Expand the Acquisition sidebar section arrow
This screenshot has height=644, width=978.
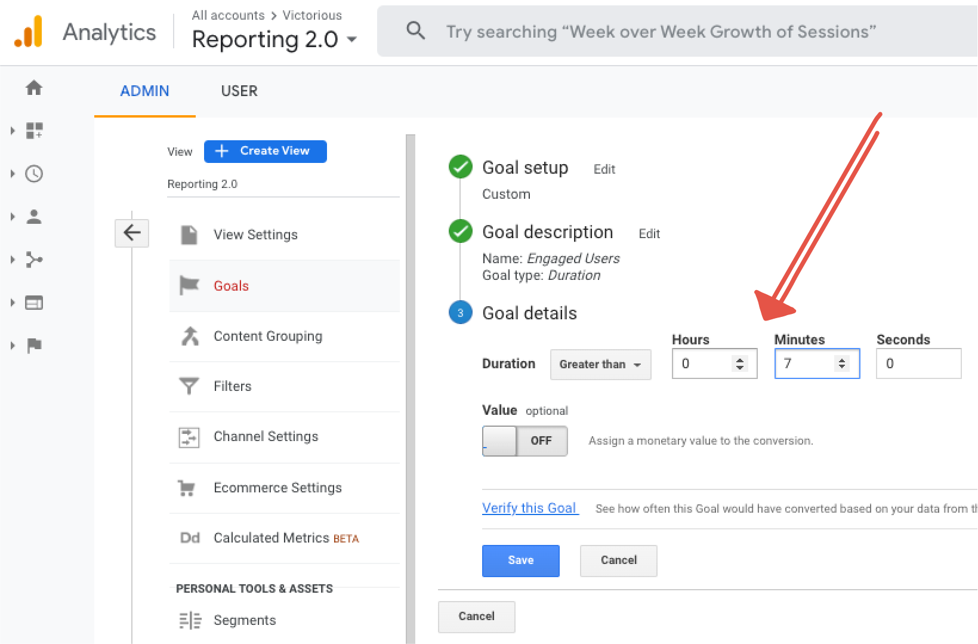pyautogui.click(x=13, y=260)
